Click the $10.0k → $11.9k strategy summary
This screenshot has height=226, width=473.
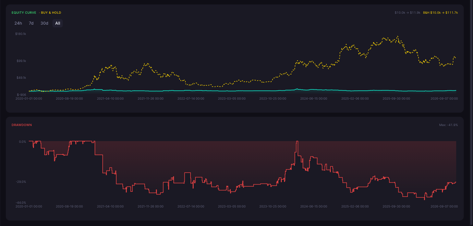point(408,13)
